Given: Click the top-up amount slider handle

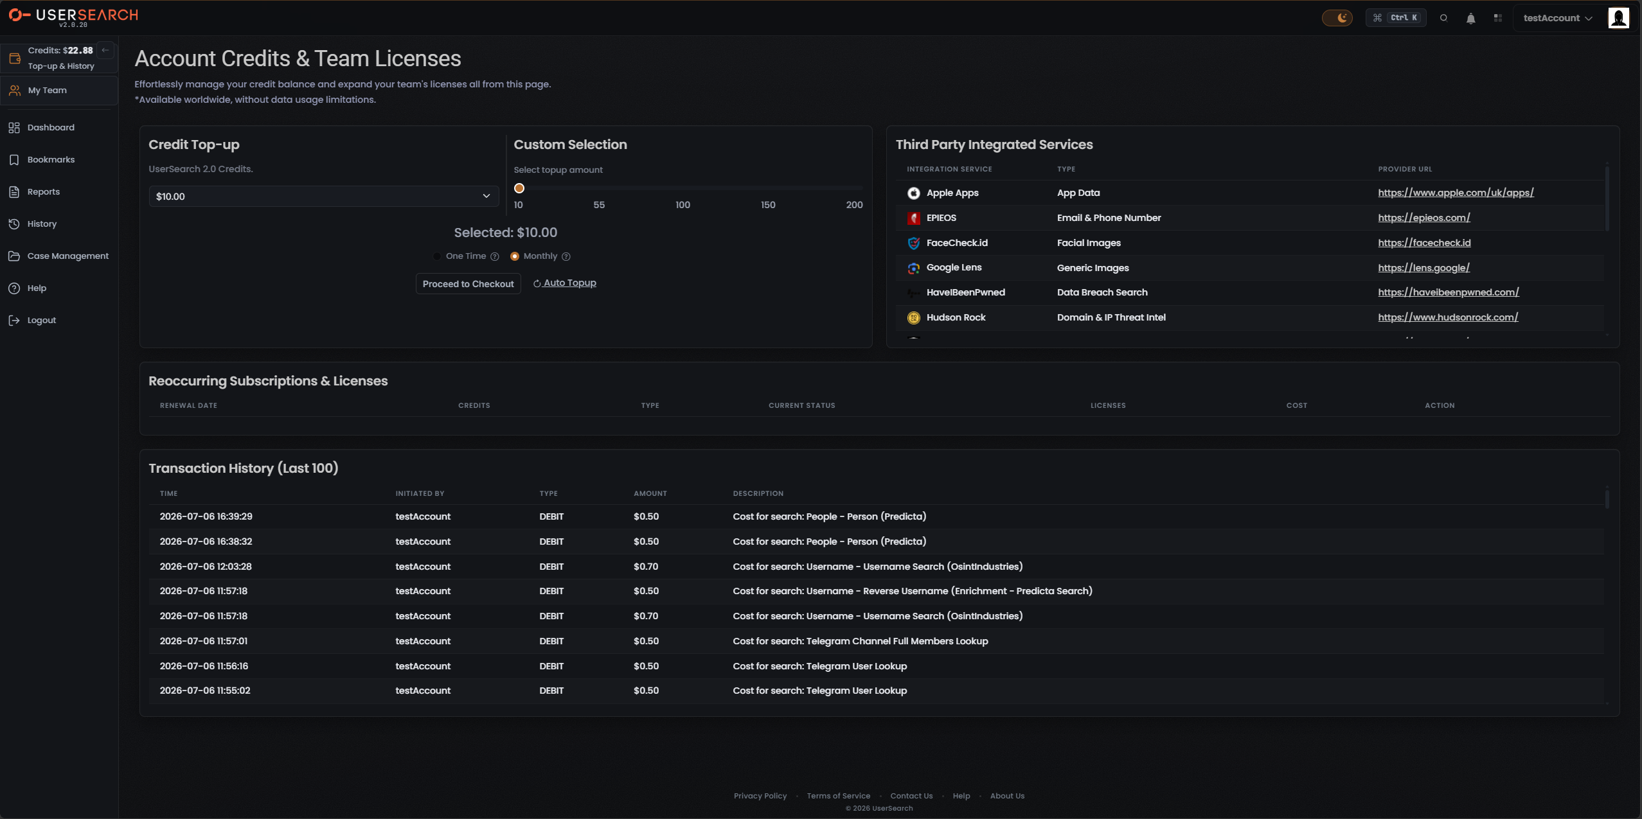Looking at the screenshot, I should tap(519, 188).
